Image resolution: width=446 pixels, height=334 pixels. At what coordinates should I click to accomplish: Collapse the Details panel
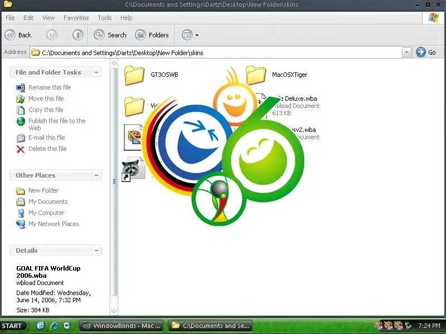pyautogui.click(x=96, y=250)
